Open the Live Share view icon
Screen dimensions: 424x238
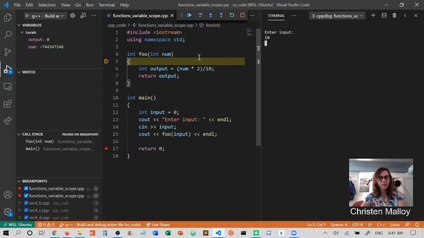(7, 121)
